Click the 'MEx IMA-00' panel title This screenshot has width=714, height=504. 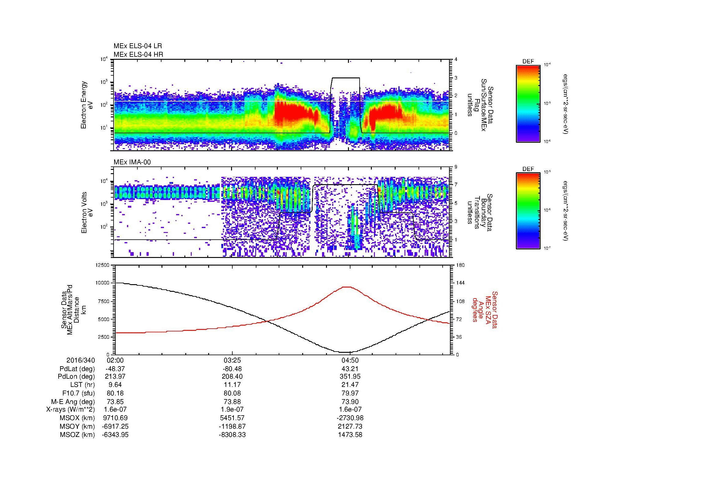click(132, 162)
